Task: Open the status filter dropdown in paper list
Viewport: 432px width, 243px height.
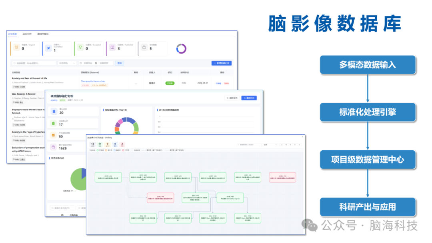Action: pos(67,63)
